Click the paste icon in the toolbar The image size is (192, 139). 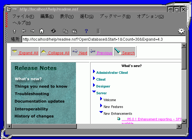pos(74,31)
